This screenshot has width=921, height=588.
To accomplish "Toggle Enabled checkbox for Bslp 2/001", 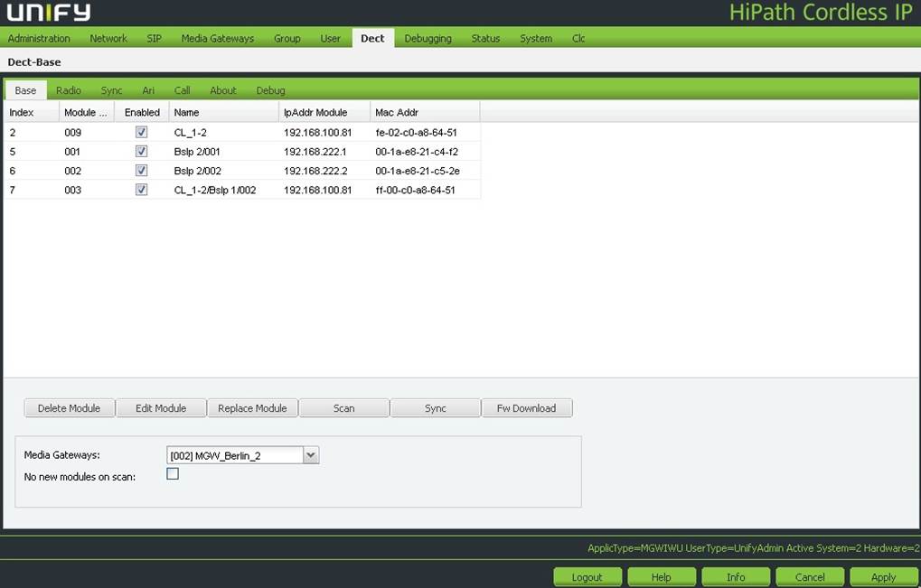I will [x=142, y=152].
